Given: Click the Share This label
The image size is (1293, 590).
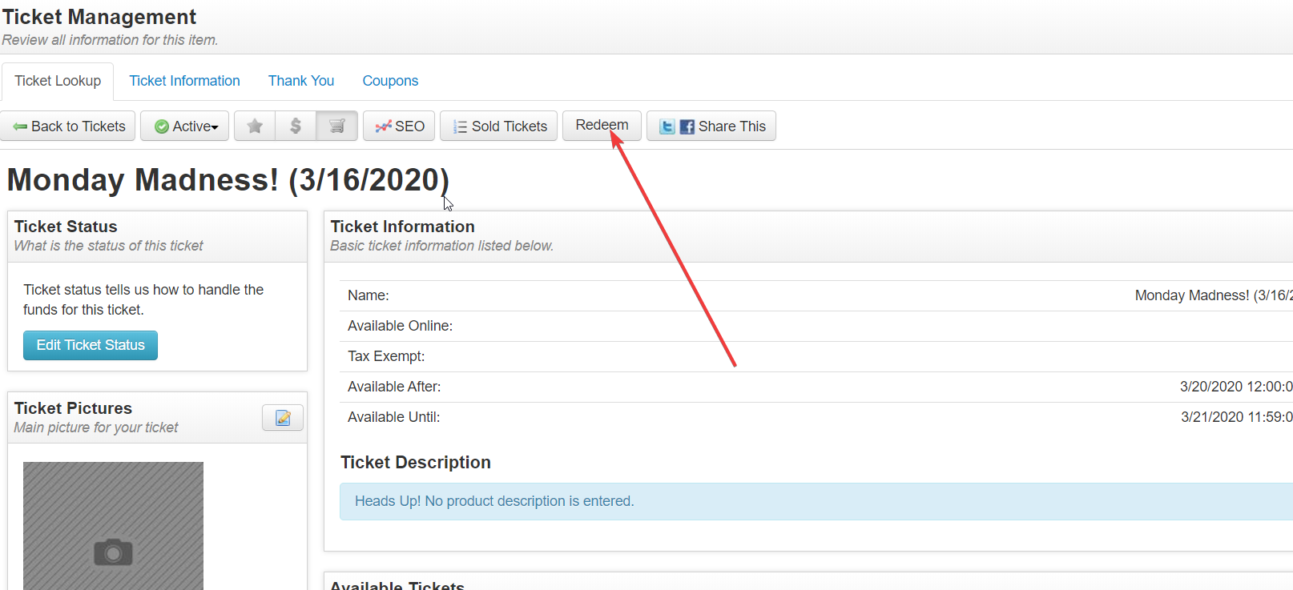Looking at the screenshot, I should click(731, 126).
